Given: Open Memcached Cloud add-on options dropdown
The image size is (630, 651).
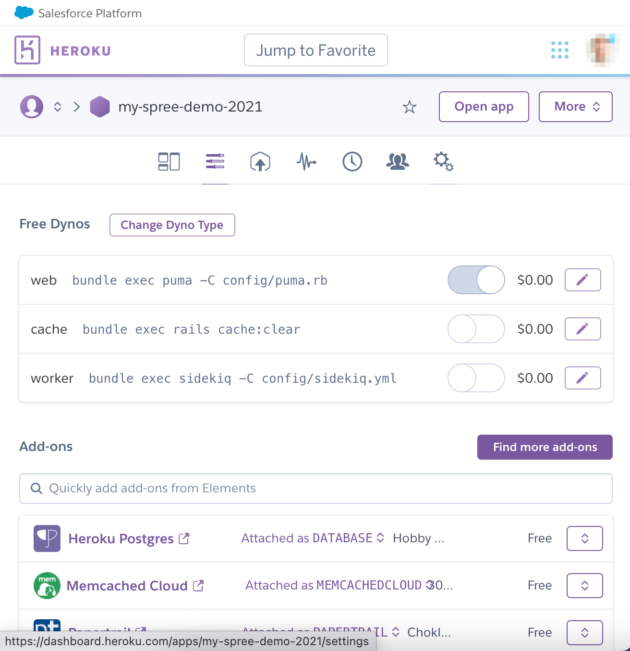Looking at the screenshot, I should click(x=585, y=586).
